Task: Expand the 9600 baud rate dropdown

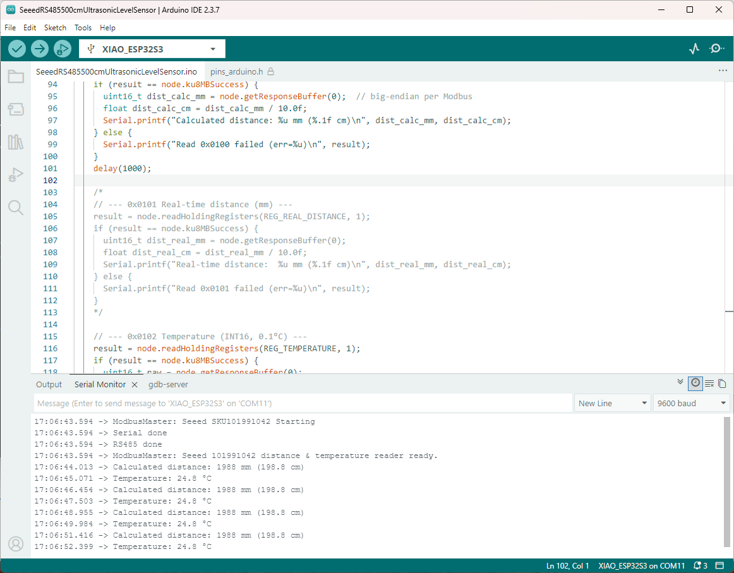Action: 691,403
